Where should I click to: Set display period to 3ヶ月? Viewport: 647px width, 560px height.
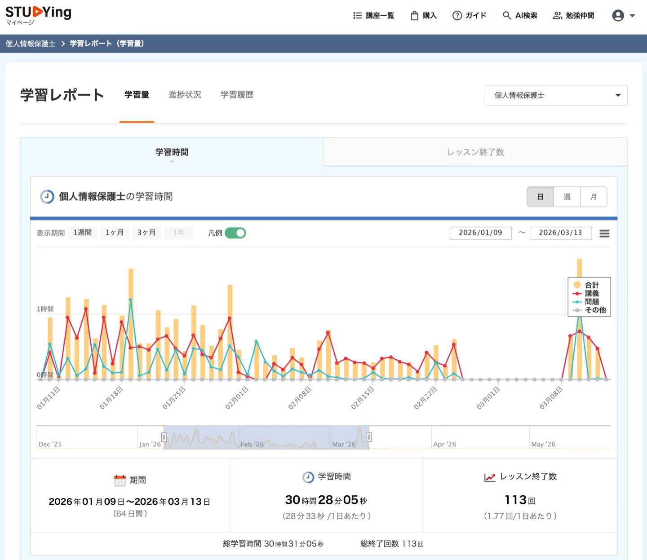point(146,233)
